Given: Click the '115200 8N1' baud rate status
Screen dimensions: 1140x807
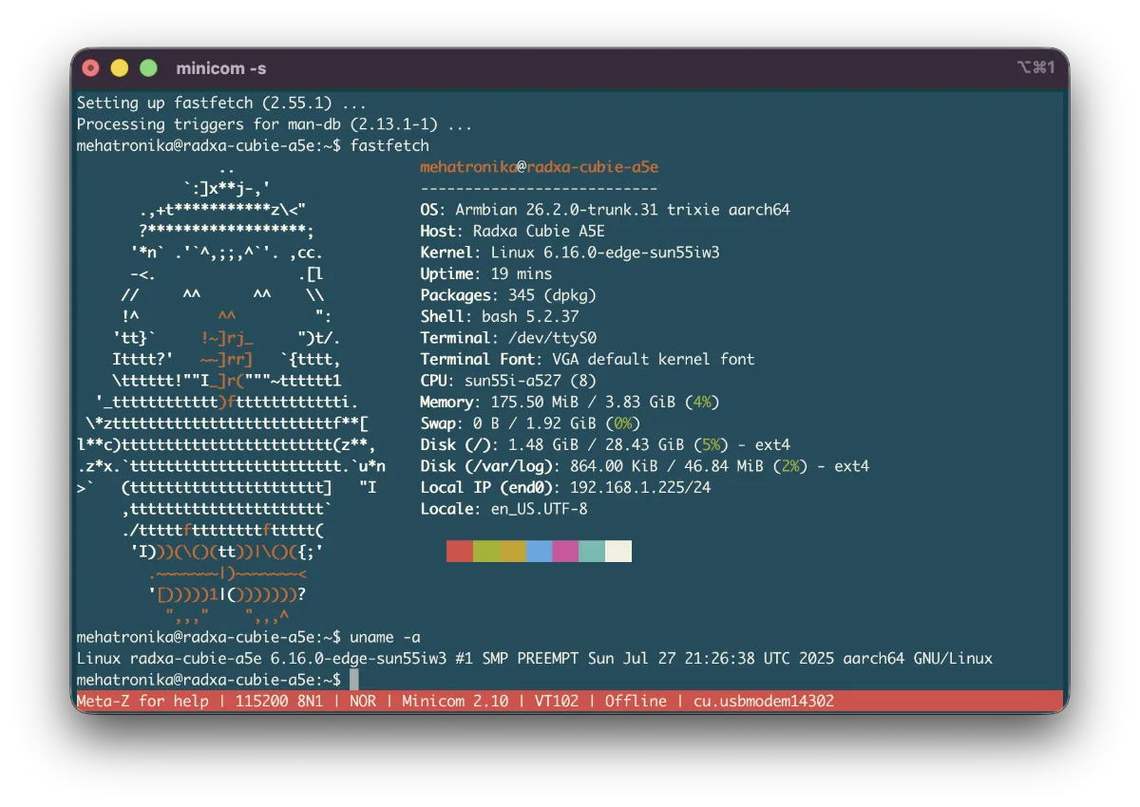Looking at the screenshot, I should point(275,701).
